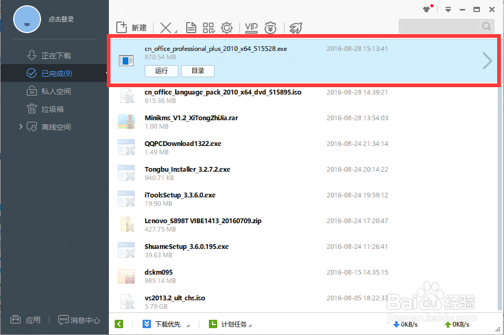Click download speed 0KB/s indicator
The image size is (504, 335).
[x=406, y=324]
